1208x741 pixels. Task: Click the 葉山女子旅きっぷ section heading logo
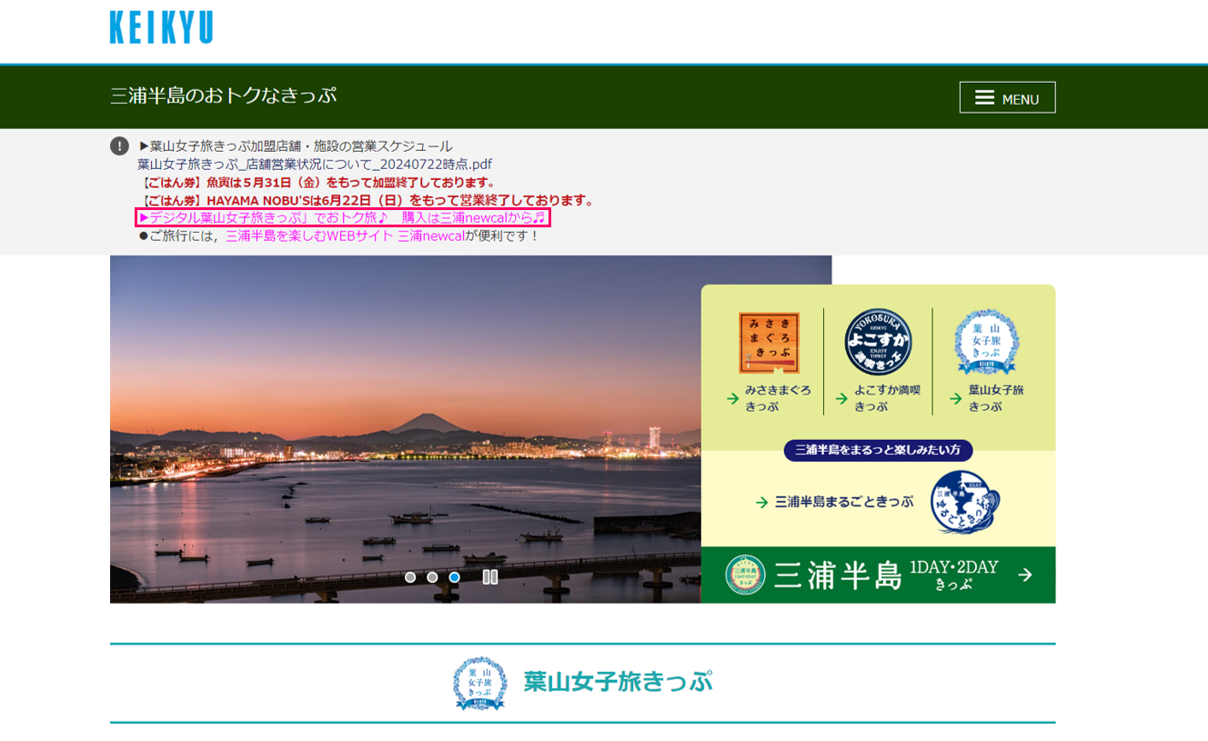pos(480,683)
